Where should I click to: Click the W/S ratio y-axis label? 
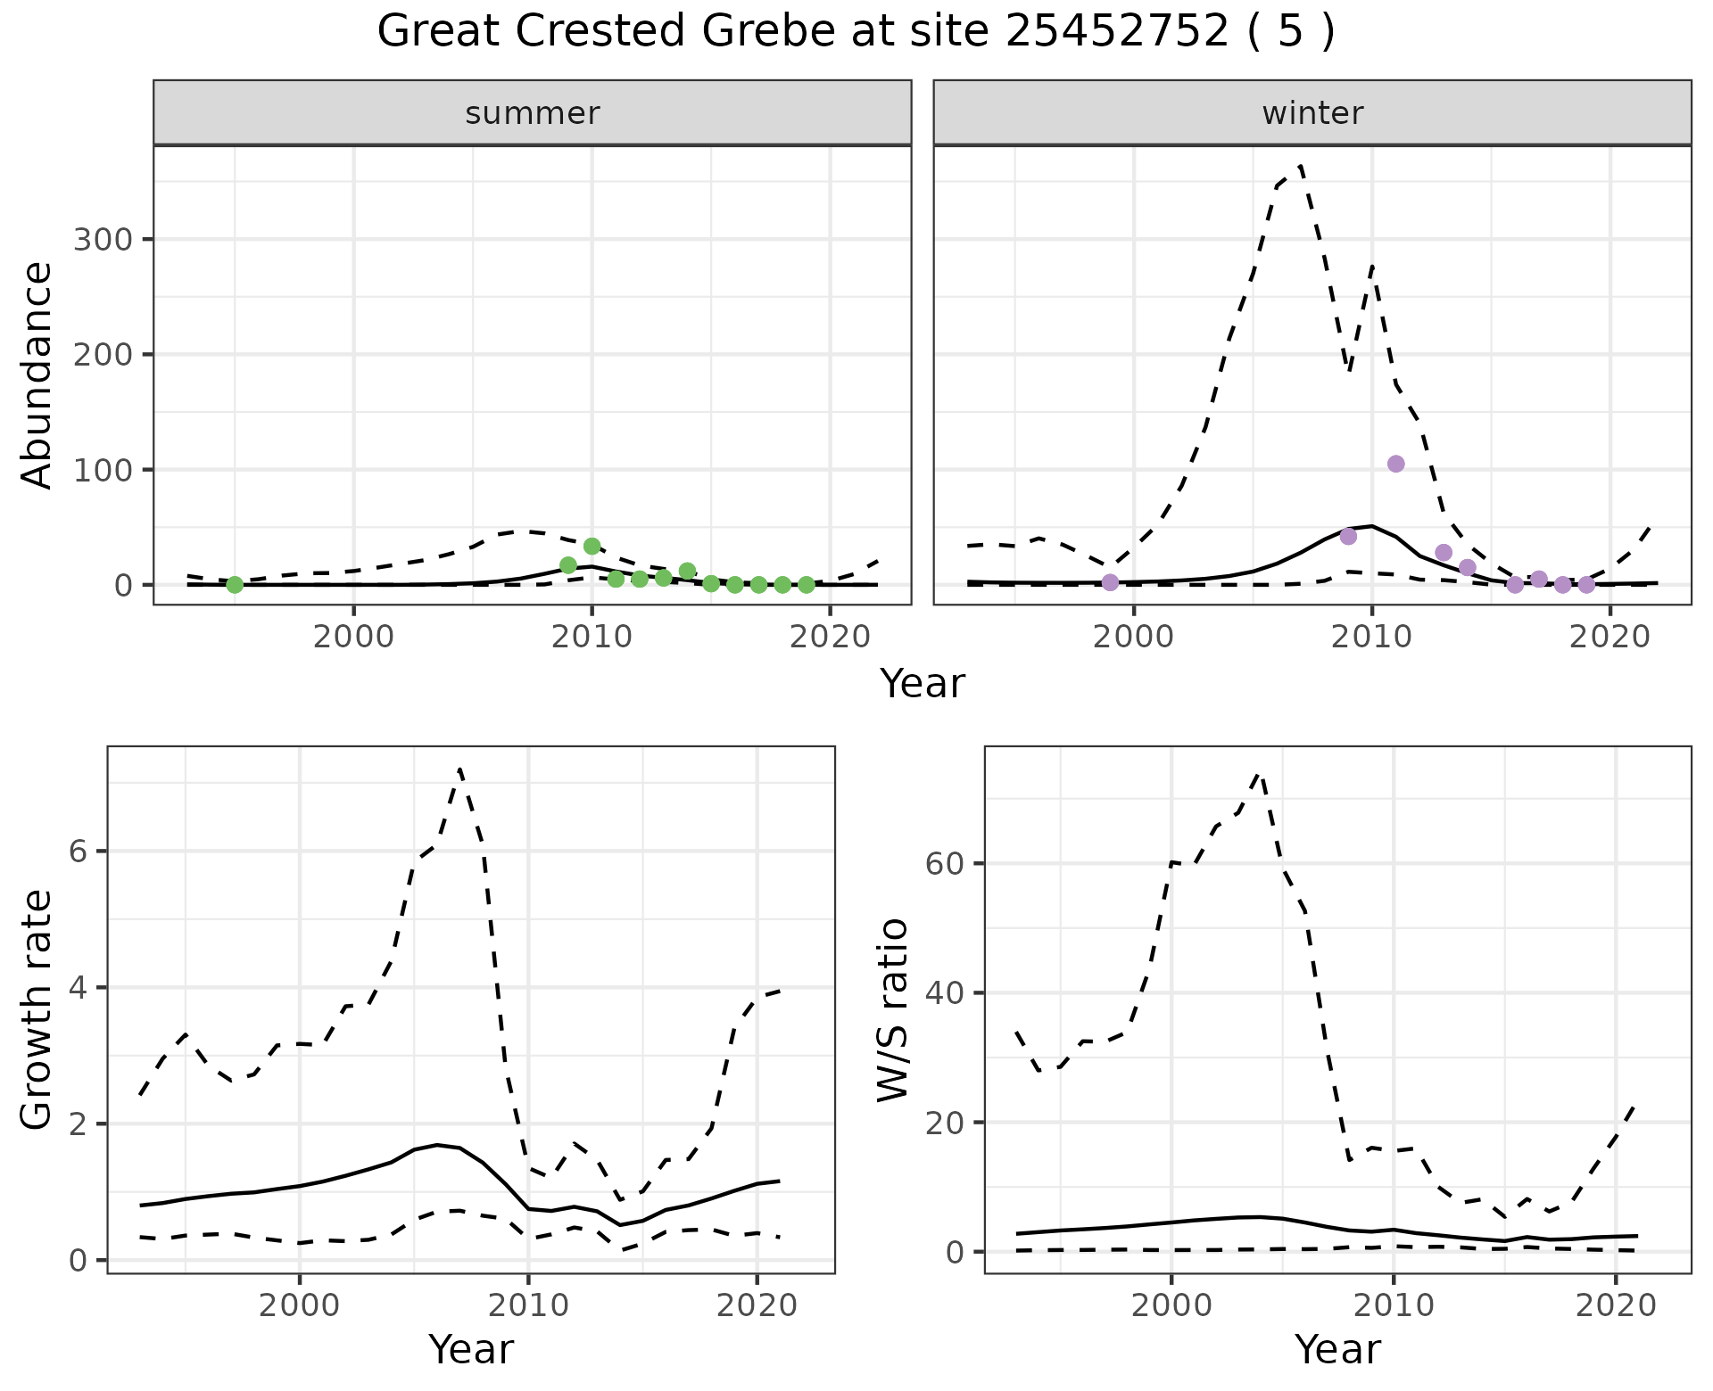click(892, 1009)
